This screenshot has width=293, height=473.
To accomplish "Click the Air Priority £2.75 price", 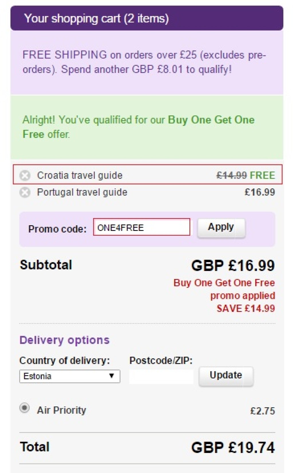I will tap(262, 411).
